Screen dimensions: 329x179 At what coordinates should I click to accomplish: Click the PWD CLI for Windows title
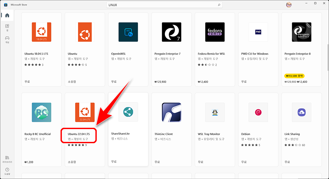coord(255,54)
